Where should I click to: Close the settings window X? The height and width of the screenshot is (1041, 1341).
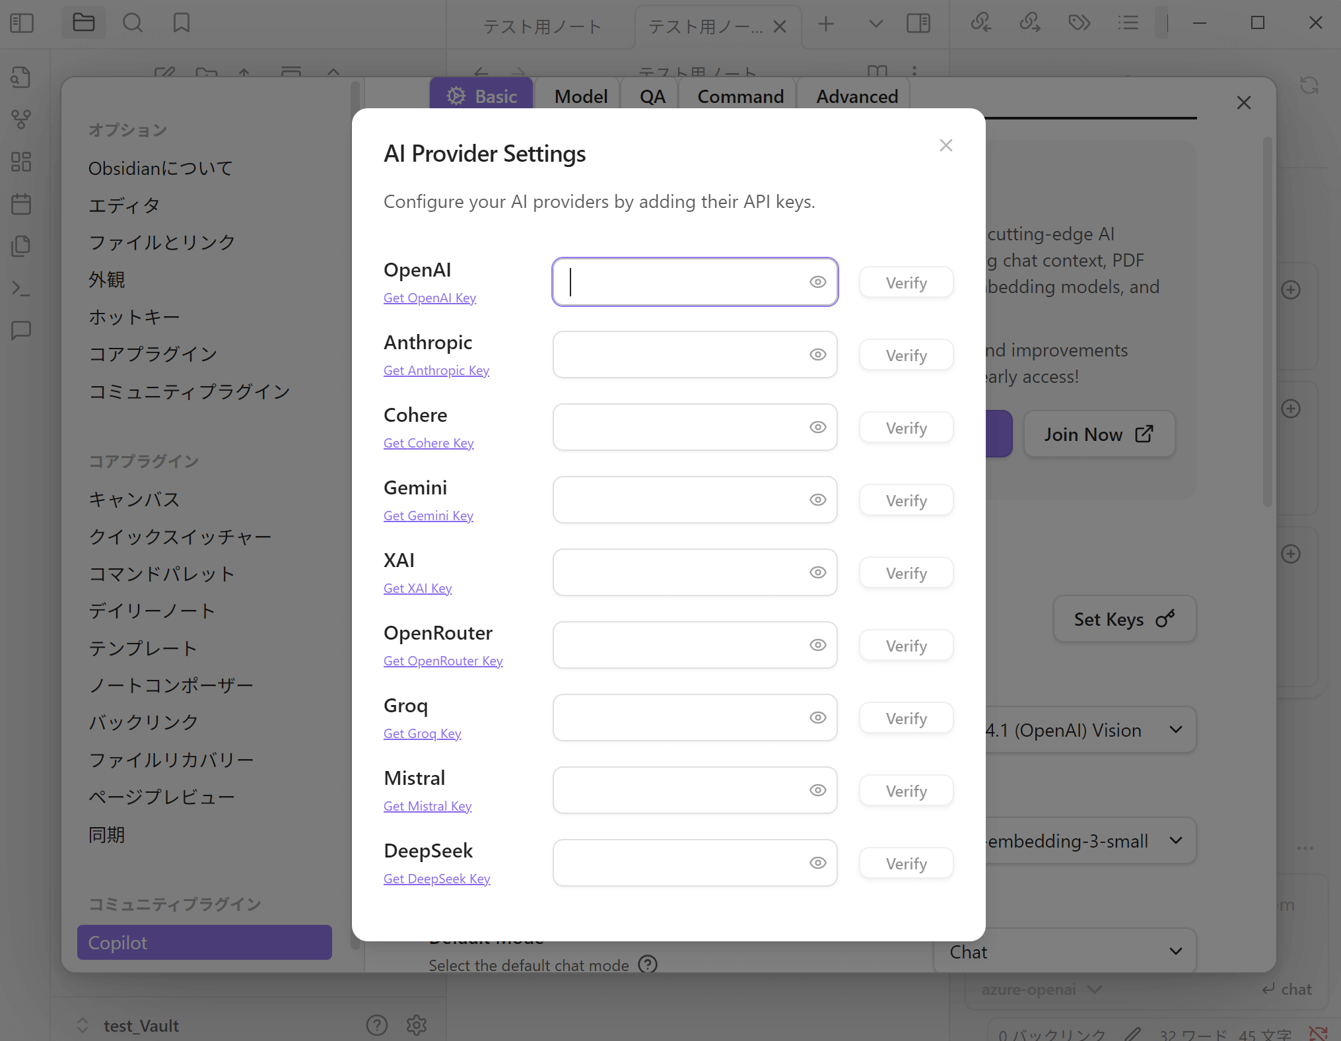[x=1244, y=103]
